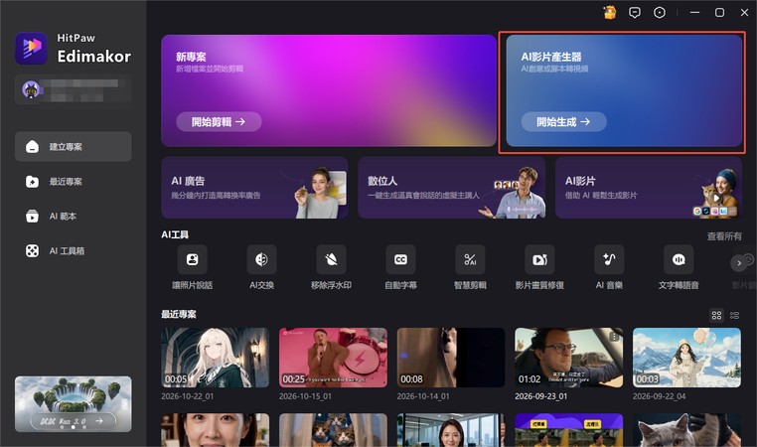
Task: Open the circular settings icon in title bar
Action: (x=660, y=13)
